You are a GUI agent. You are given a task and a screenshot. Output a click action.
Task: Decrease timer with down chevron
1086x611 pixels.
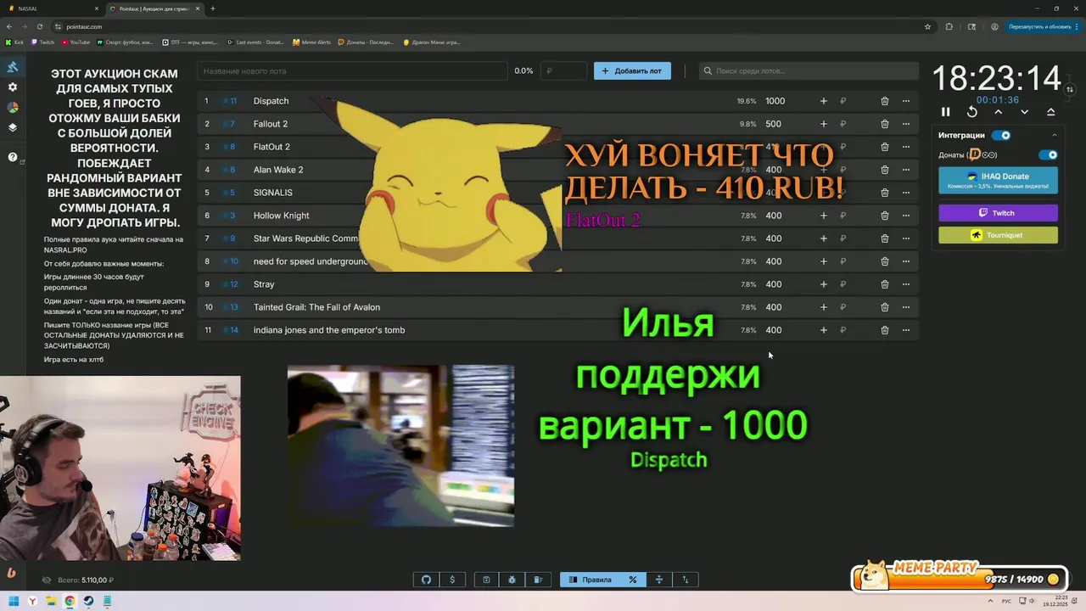click(1025, 112)
